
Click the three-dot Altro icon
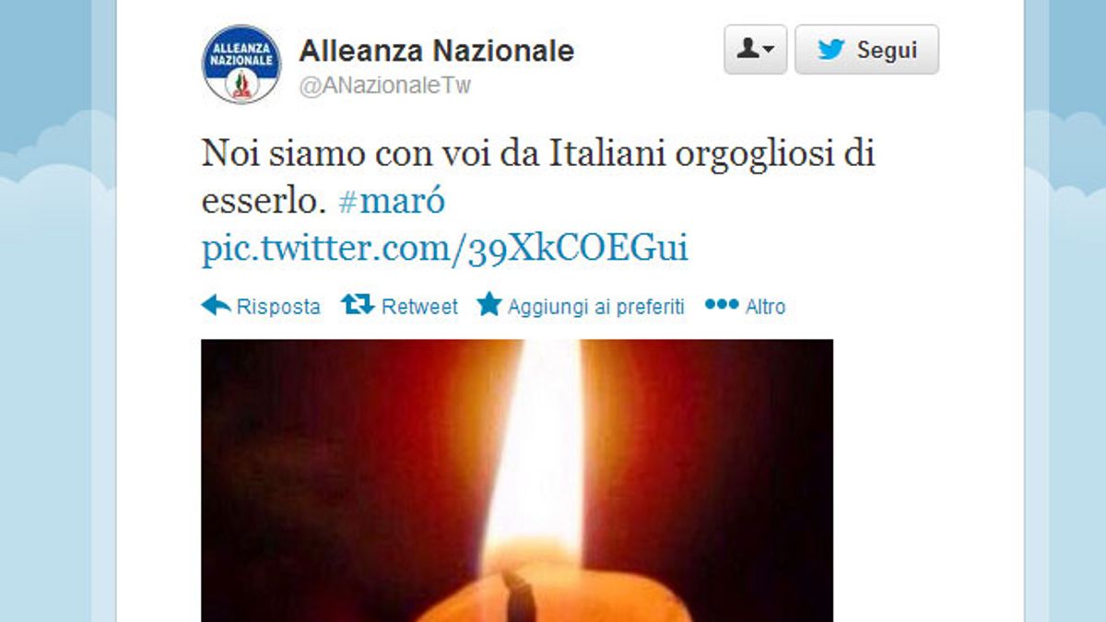[722, 305]
